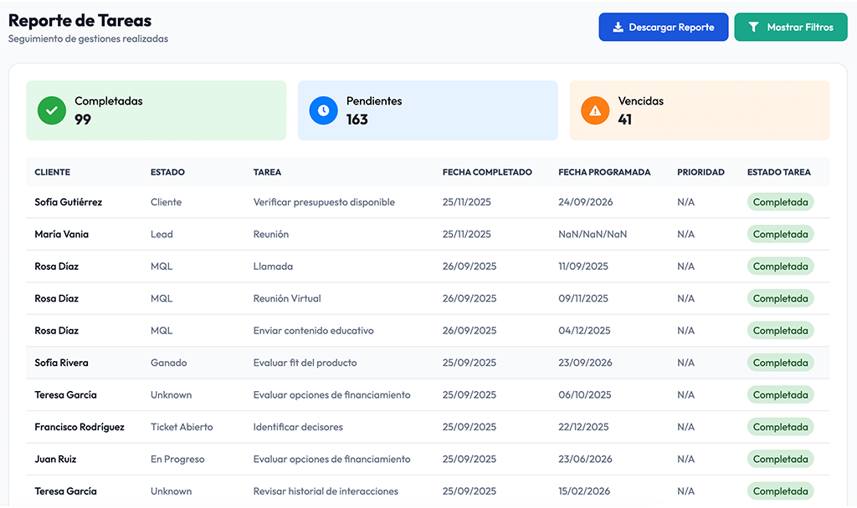The height and width of the screenshot is (508, 857).
Task: Open the Vencidas summary card
Action: tap(700, 109)
